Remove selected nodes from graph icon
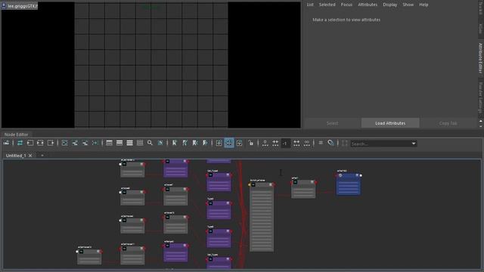Image resolution: width=484 pixels, height=272 pixels. tap(85, 143)
